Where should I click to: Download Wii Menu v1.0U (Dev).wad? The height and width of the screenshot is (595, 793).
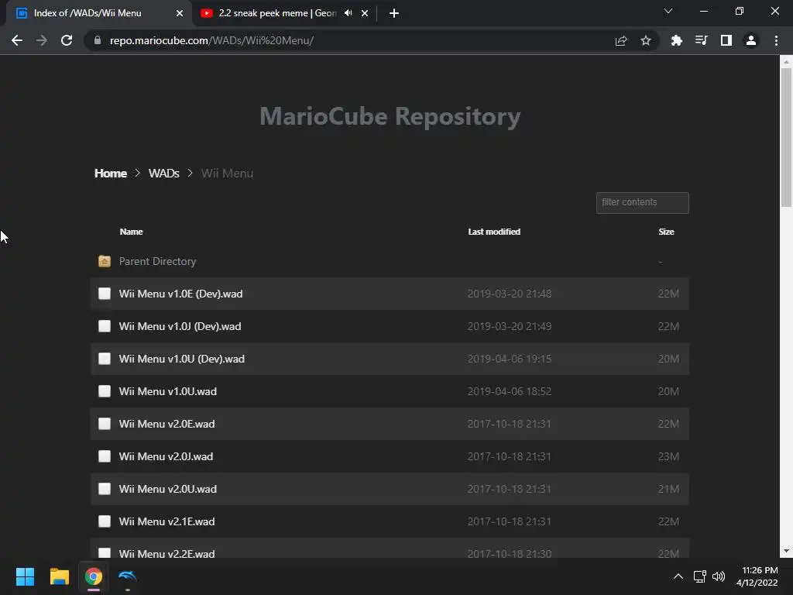181,359
